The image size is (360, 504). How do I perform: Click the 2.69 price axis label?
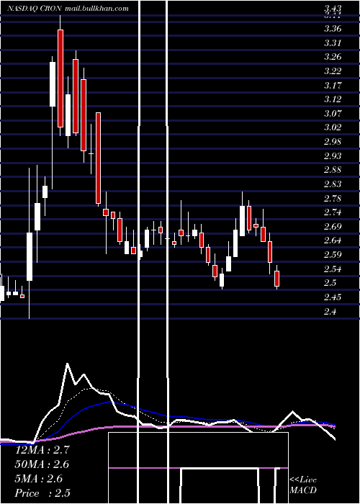pos(333,227)
